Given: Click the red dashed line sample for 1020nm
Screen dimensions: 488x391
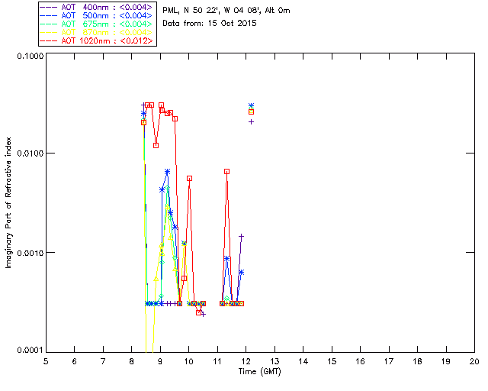Looking at the screenshot, I should pos(49,40).
